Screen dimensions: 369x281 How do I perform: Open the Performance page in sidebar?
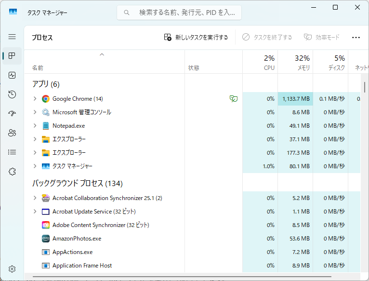(x=12, y=75)
